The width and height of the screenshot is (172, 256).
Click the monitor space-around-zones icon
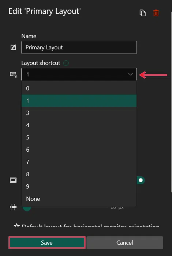[13, 180]
